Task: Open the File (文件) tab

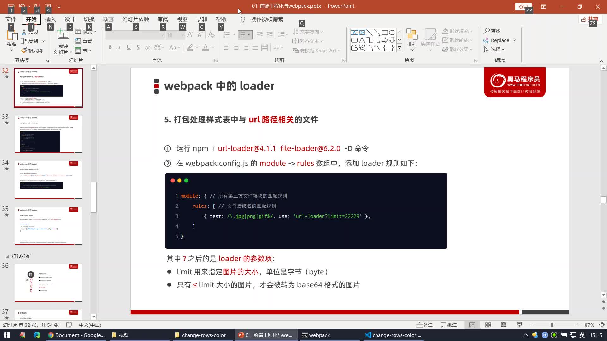Action: pyautogui.click(x=11, y=19)
